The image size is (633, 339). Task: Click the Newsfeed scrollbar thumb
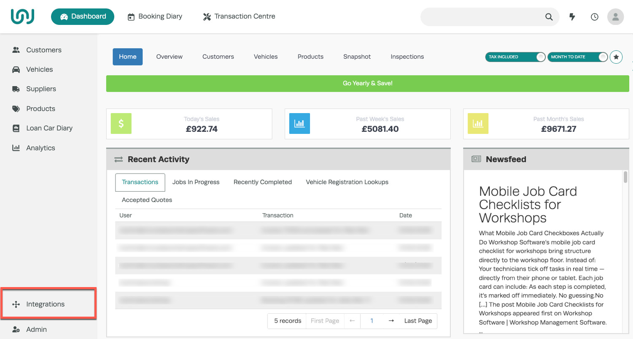click(x=625, y=177)
